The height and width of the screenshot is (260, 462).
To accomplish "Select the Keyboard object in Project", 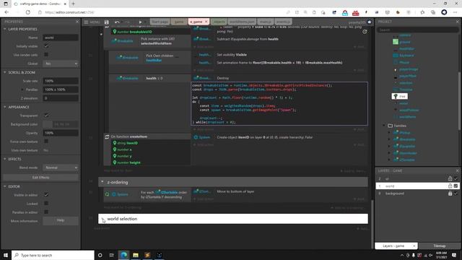I will click(406, 56).
